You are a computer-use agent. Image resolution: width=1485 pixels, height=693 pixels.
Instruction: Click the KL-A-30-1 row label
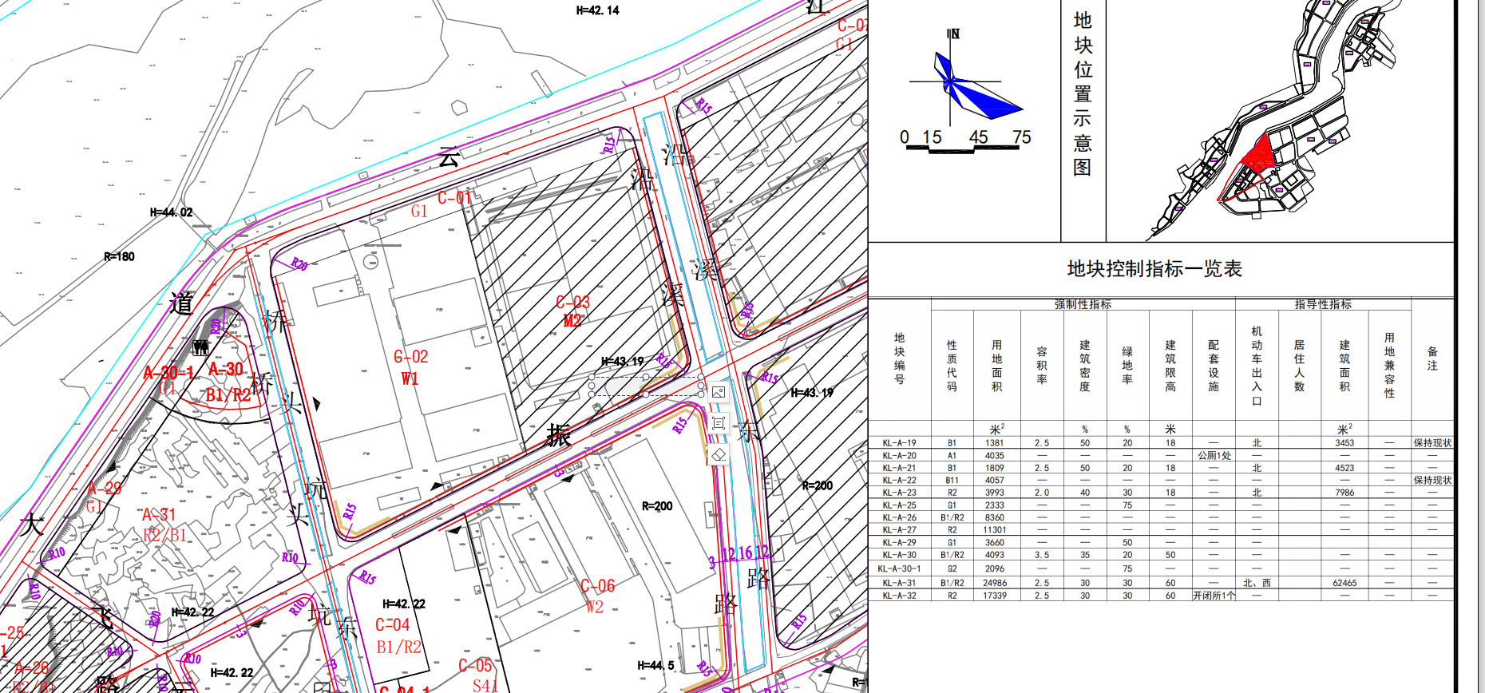[x=899, y=568]
